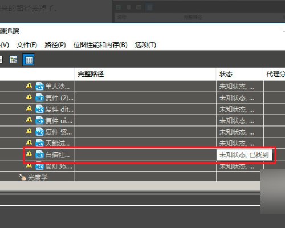Viewport: 285px width, 228px height.
Task: Click the full path cell of the 白描牡 row
Action: (x=145, y=154)
